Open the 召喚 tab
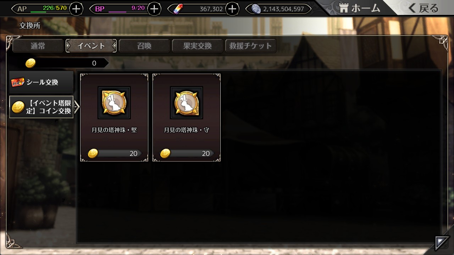Viewport: 454px width, 255px height. pyautogui.click(x=144, y=46)
